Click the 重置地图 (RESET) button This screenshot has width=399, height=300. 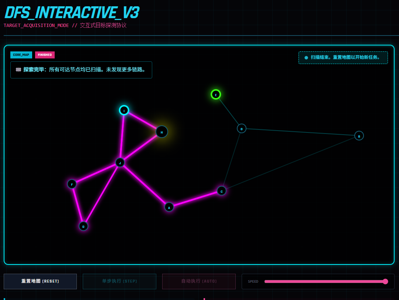pyautogui.click(x=40, y=282)
